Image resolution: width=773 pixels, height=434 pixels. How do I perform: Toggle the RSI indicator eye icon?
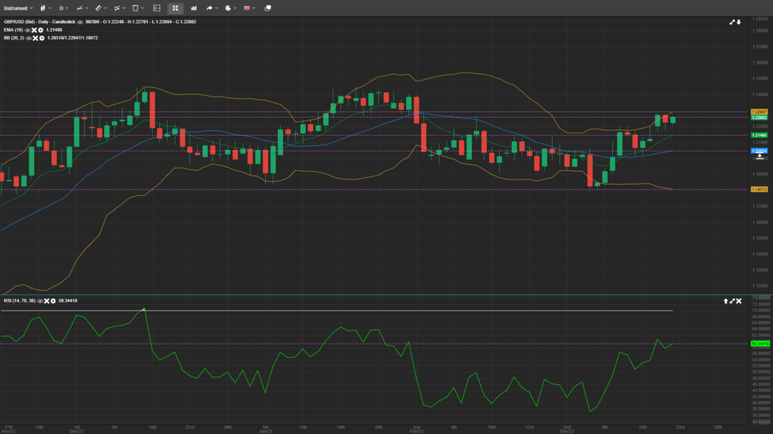pos(38,301)
